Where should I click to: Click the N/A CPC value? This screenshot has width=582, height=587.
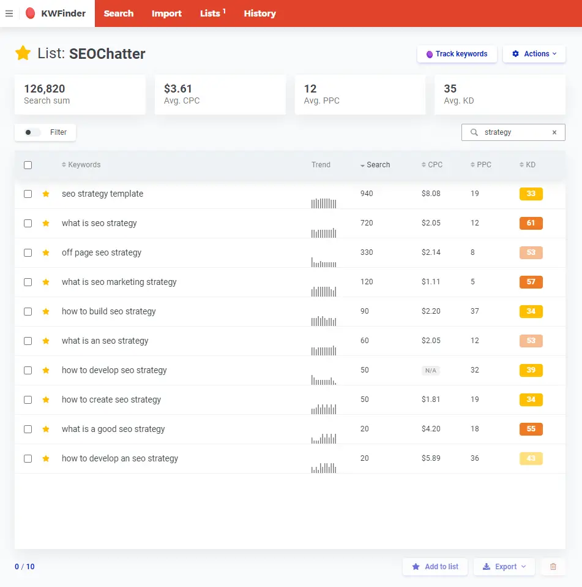tap(431, 370)
